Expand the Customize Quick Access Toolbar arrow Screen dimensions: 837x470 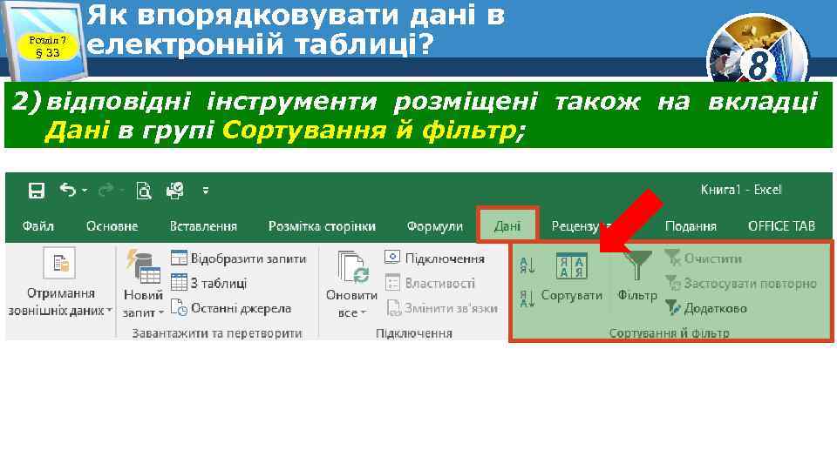(x=206, y=191)
